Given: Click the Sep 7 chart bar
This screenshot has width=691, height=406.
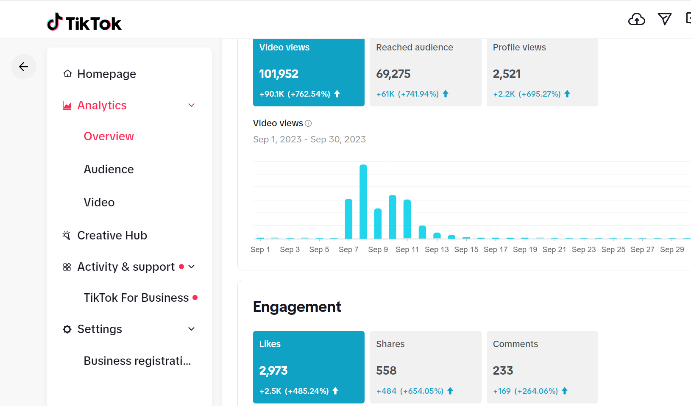Looking at the screenshot, I should [x=348, y=219].
